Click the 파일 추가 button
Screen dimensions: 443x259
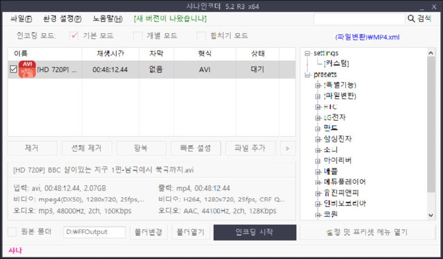pos(250,148)
